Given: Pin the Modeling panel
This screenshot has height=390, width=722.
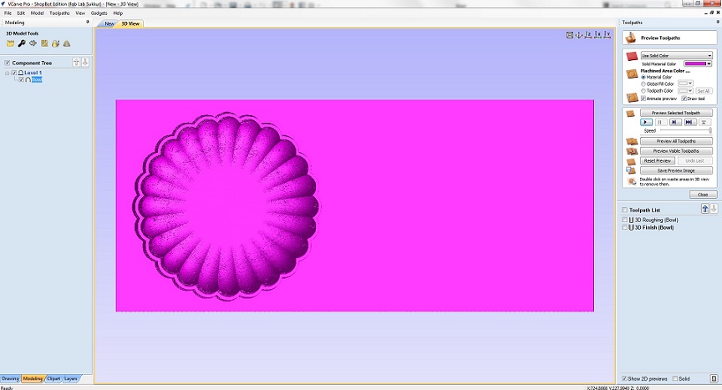Looking at the screenshot, I should 88,22.
